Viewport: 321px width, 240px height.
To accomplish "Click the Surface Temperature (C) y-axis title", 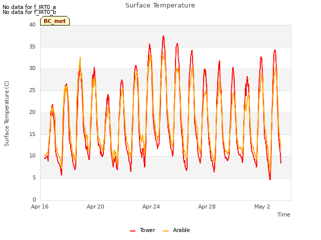I will (7, 113).
